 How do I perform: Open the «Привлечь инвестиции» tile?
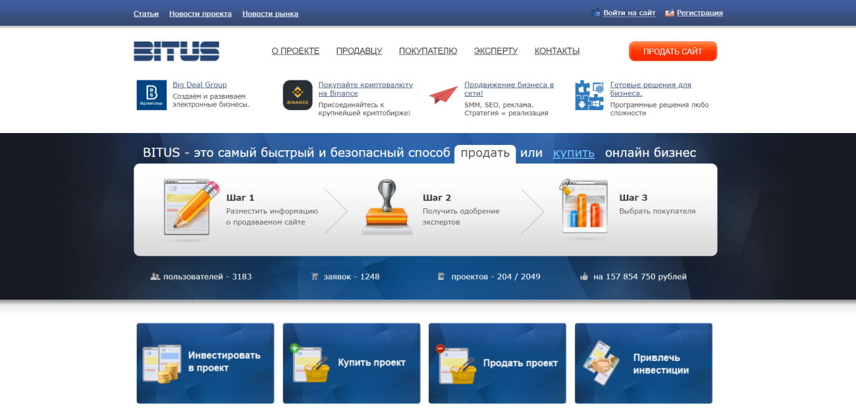point(643,363)
